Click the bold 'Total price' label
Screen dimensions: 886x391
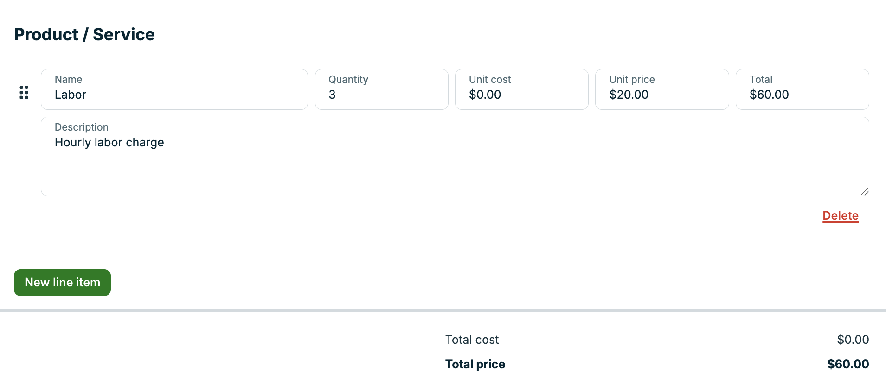tap(475, 365)
